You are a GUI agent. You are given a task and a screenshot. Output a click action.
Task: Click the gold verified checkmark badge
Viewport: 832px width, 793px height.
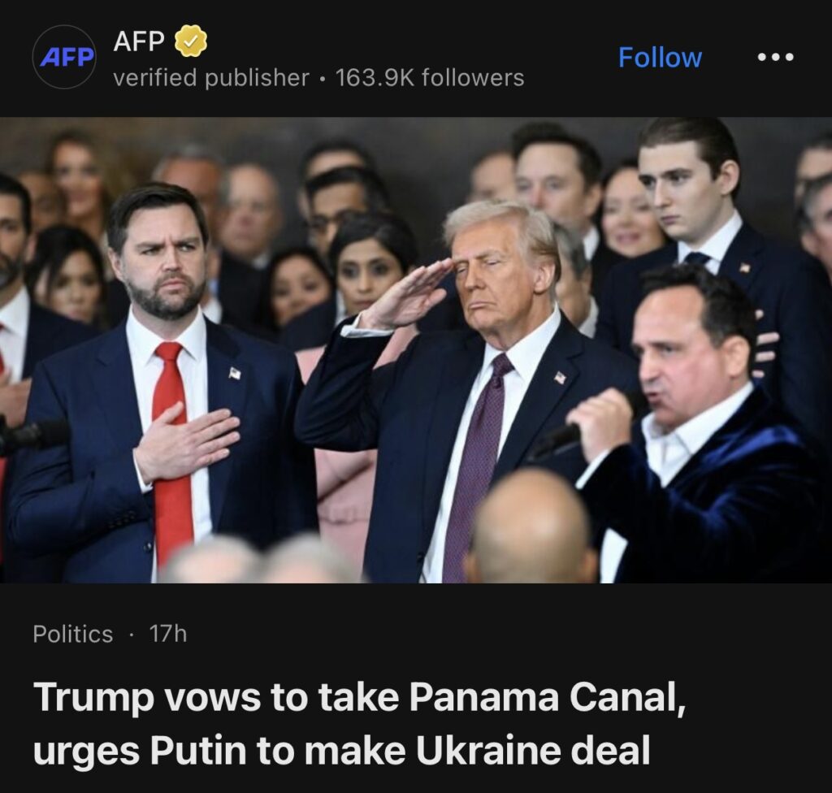click(x=191, y=41)
